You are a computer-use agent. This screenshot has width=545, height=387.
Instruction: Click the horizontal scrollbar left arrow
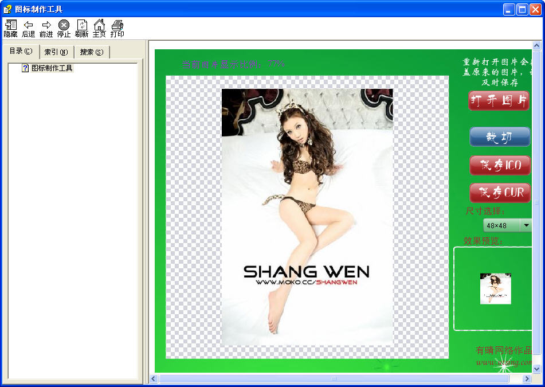pyautogui.click(x=154, y=378)
